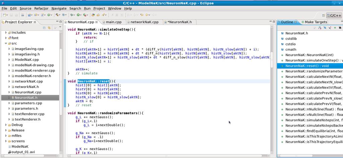Click the Print toolbar icon
The width and height of the screenshot is (343, 158).
[22, 15]
